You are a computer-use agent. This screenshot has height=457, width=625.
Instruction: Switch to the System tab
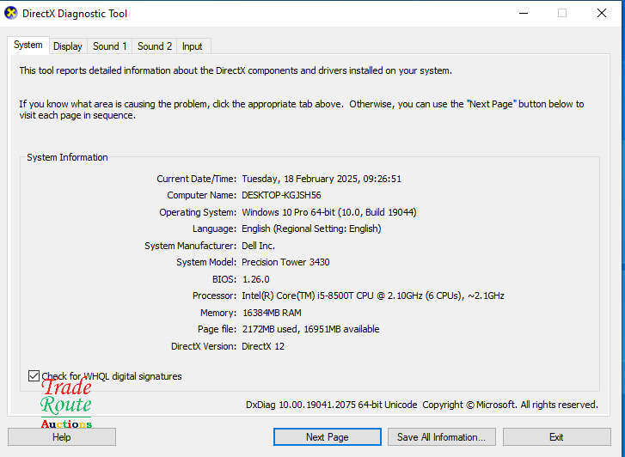pyautogui.click(x=28, y=45)
